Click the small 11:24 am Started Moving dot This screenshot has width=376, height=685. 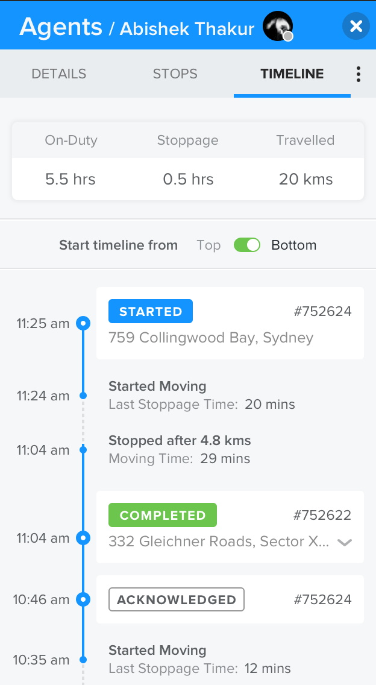click(84, 396)
